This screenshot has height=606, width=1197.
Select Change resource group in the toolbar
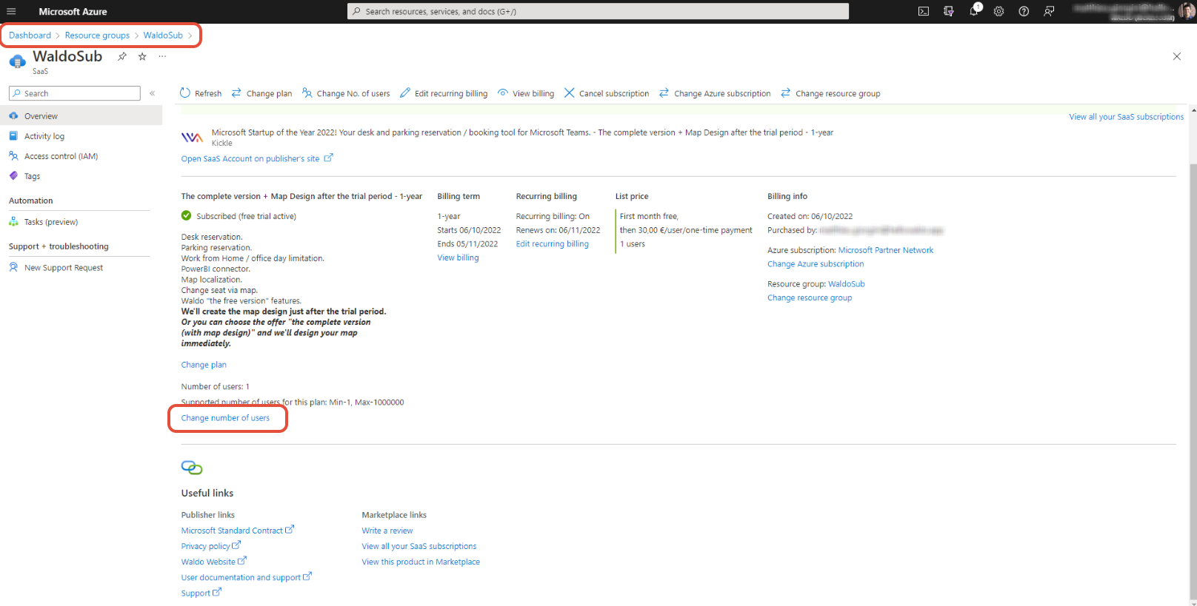[x=830, y=93]
